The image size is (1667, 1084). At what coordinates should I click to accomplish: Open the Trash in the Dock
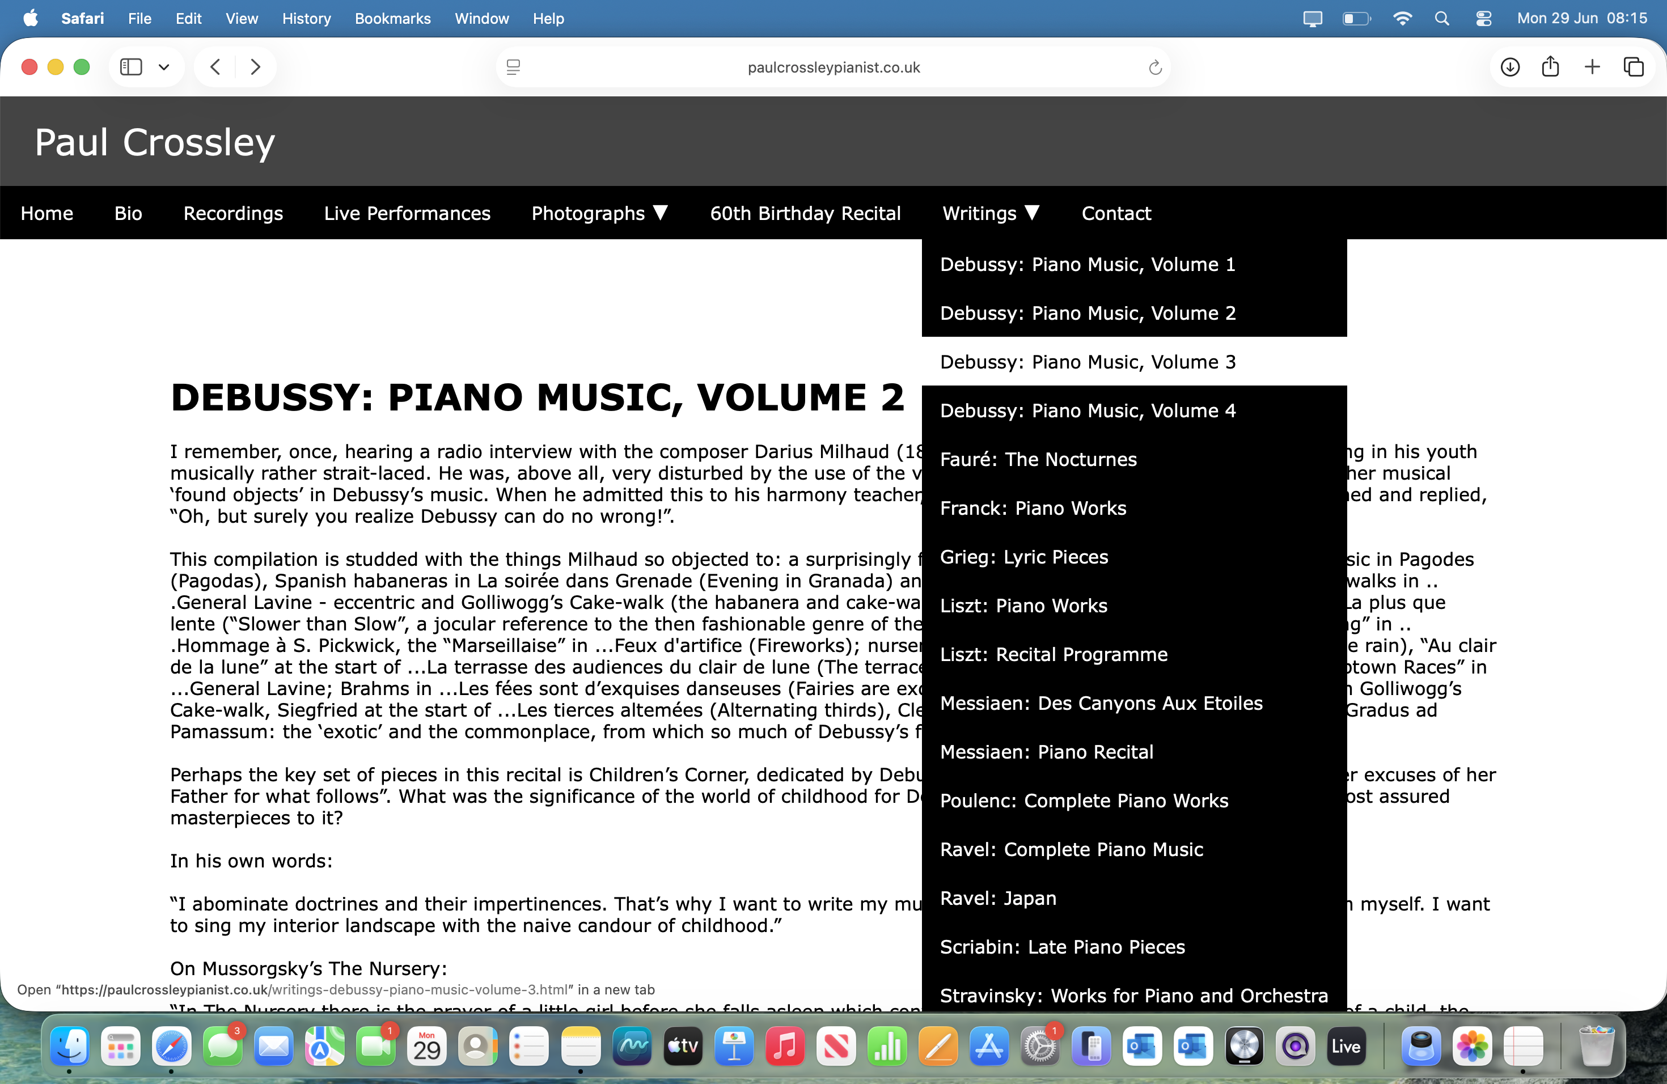click(x=1596, y=1046)
